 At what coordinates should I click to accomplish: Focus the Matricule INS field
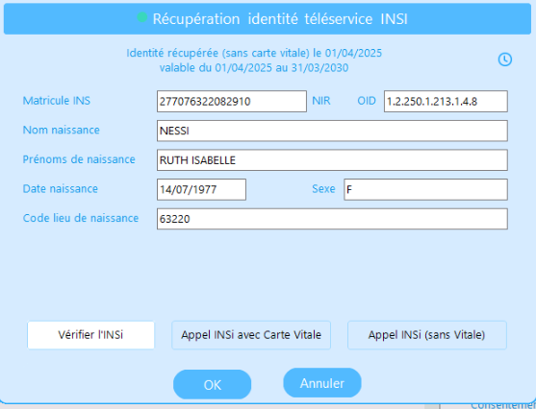[232, 102]
